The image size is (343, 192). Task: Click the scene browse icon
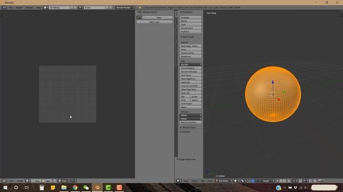[80, 7]
